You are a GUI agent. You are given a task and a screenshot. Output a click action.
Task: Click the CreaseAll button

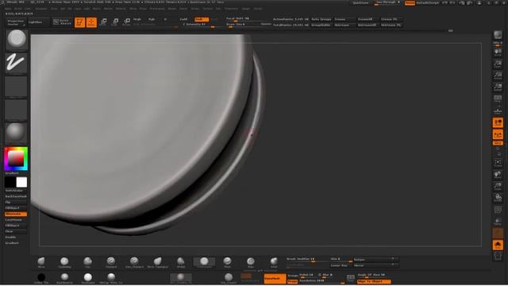point(367,19)
